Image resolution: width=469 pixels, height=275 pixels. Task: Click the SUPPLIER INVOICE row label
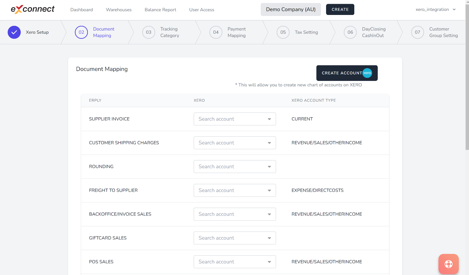pyautogui.click(x=109, y=119)
